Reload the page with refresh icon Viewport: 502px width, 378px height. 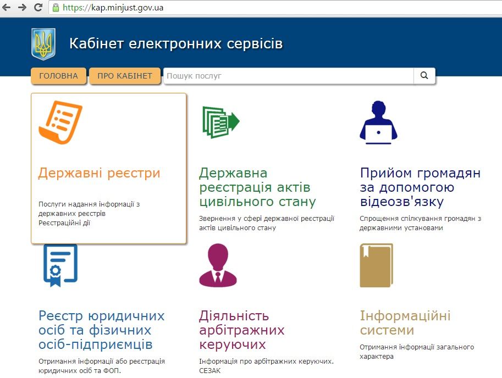click(x=38, y=7)
